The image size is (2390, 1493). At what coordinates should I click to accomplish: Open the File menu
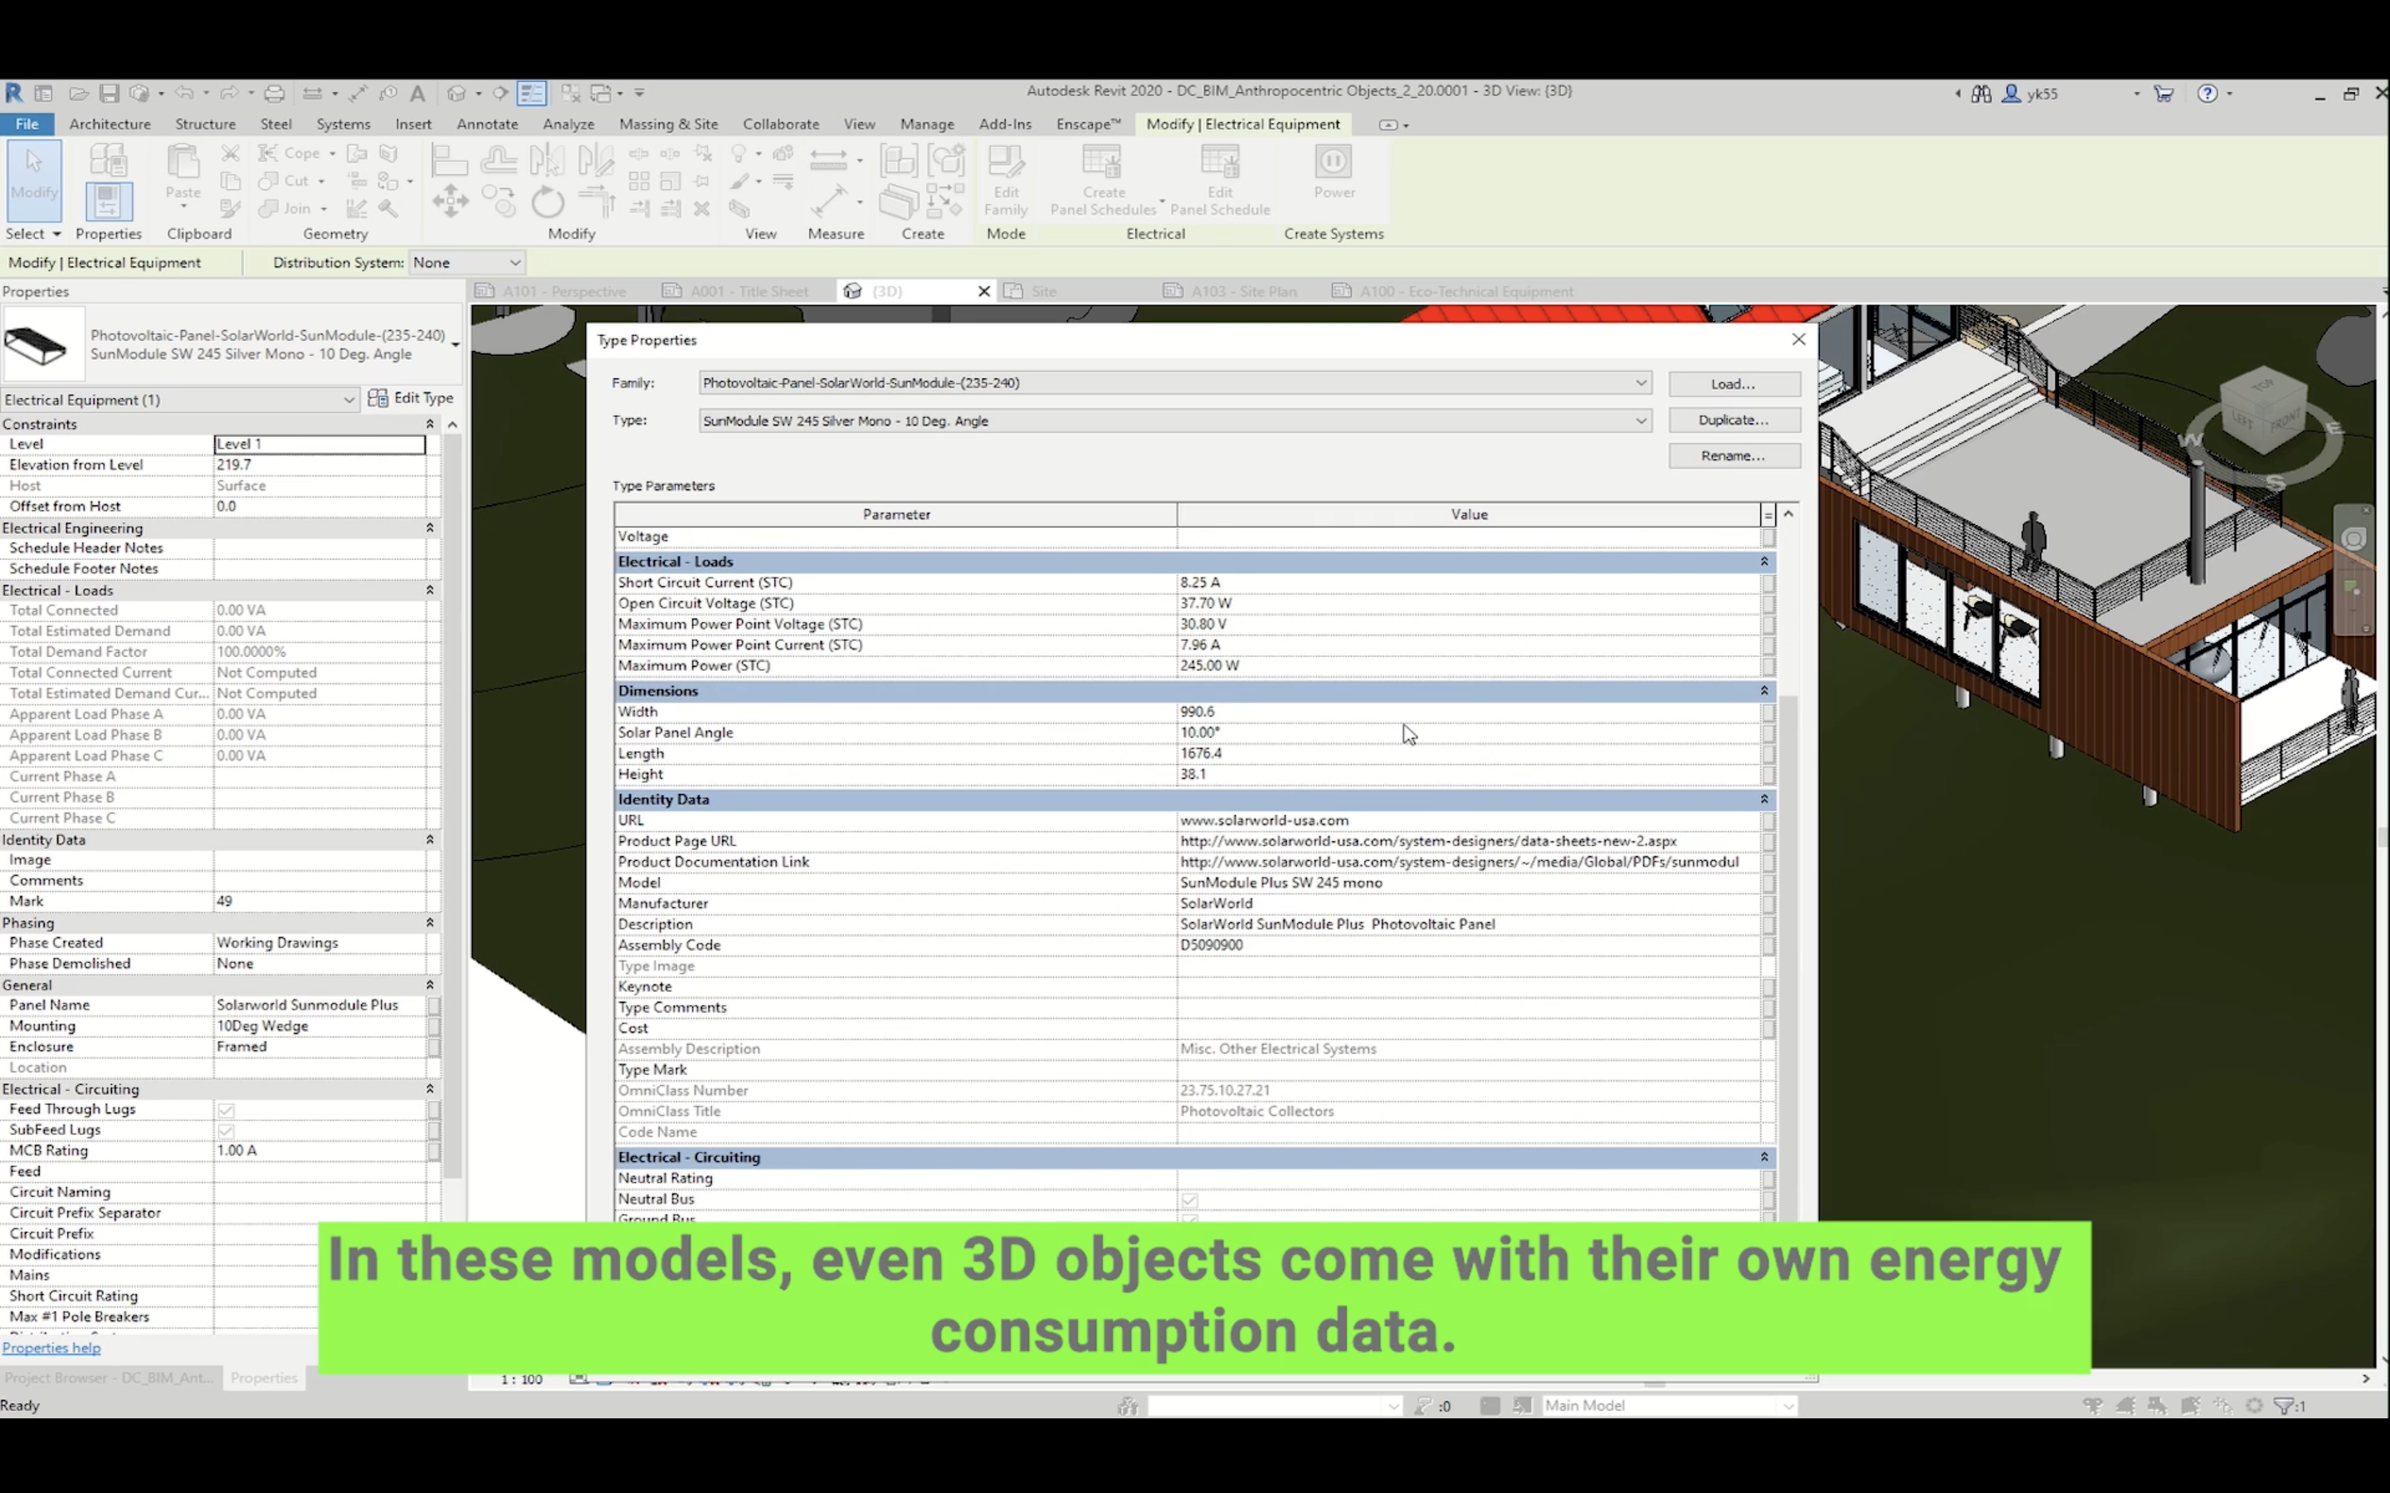(27, 124)
